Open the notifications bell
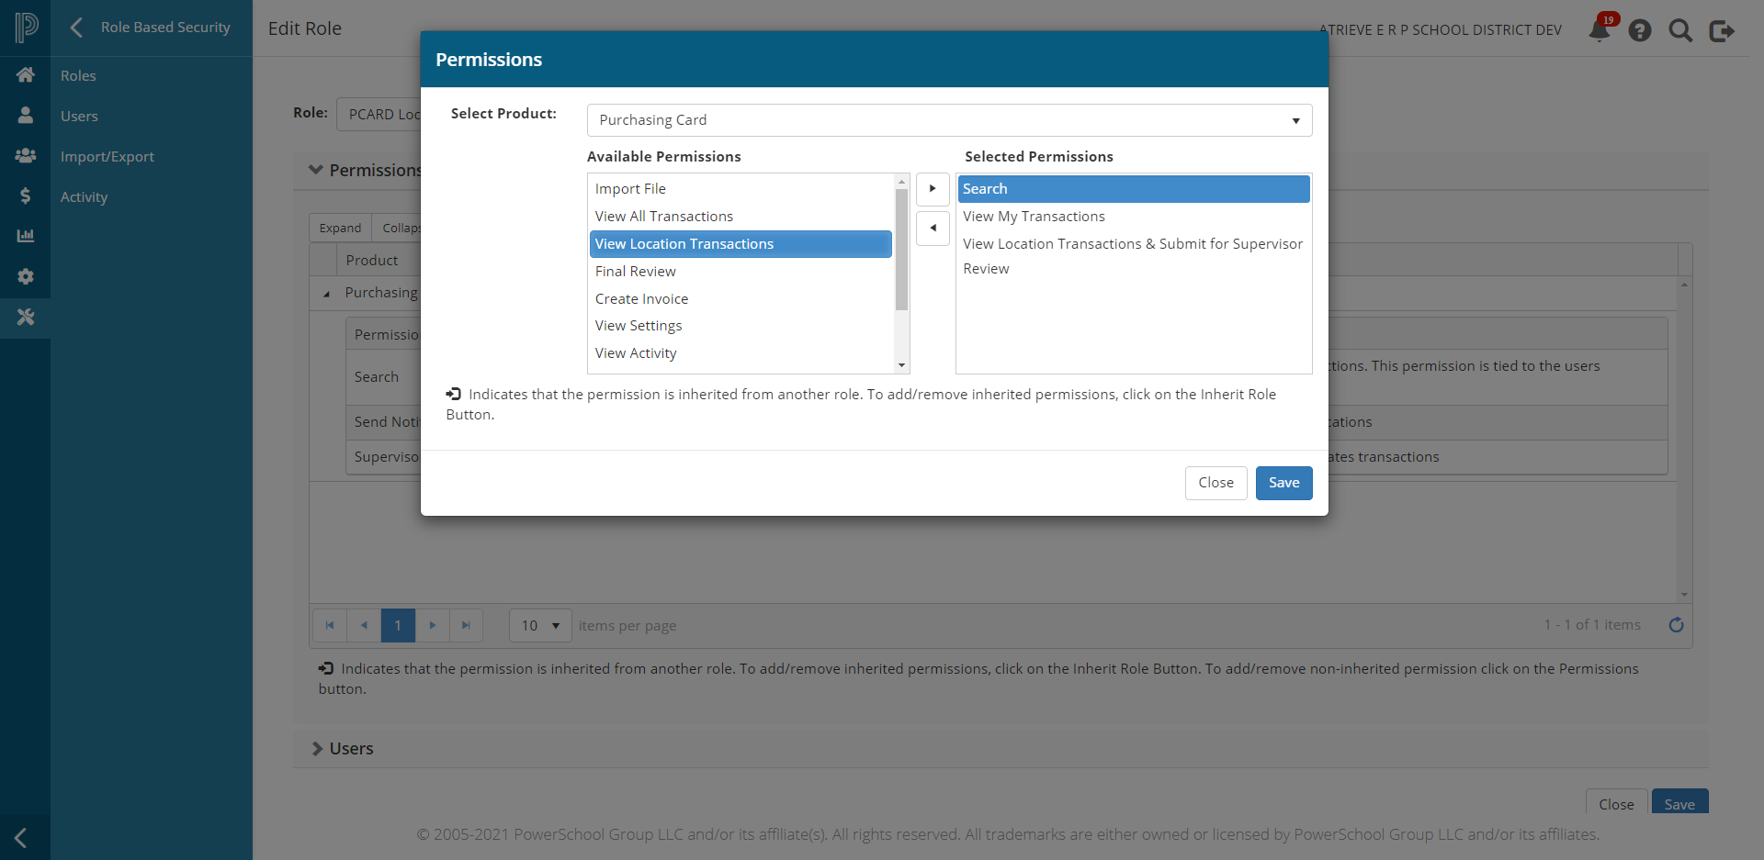 1600,29
